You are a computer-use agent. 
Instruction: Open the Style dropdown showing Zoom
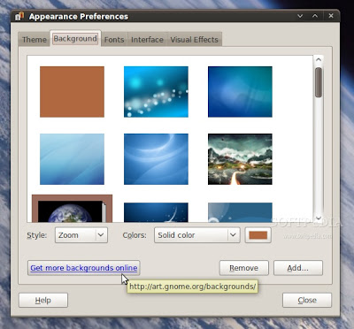click(81, 235)
